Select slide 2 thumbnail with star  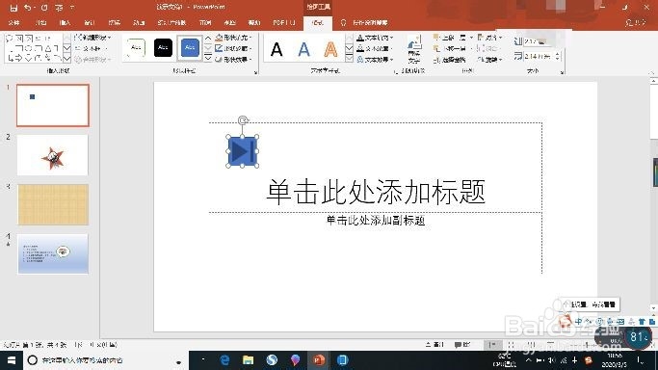point(53,155)
